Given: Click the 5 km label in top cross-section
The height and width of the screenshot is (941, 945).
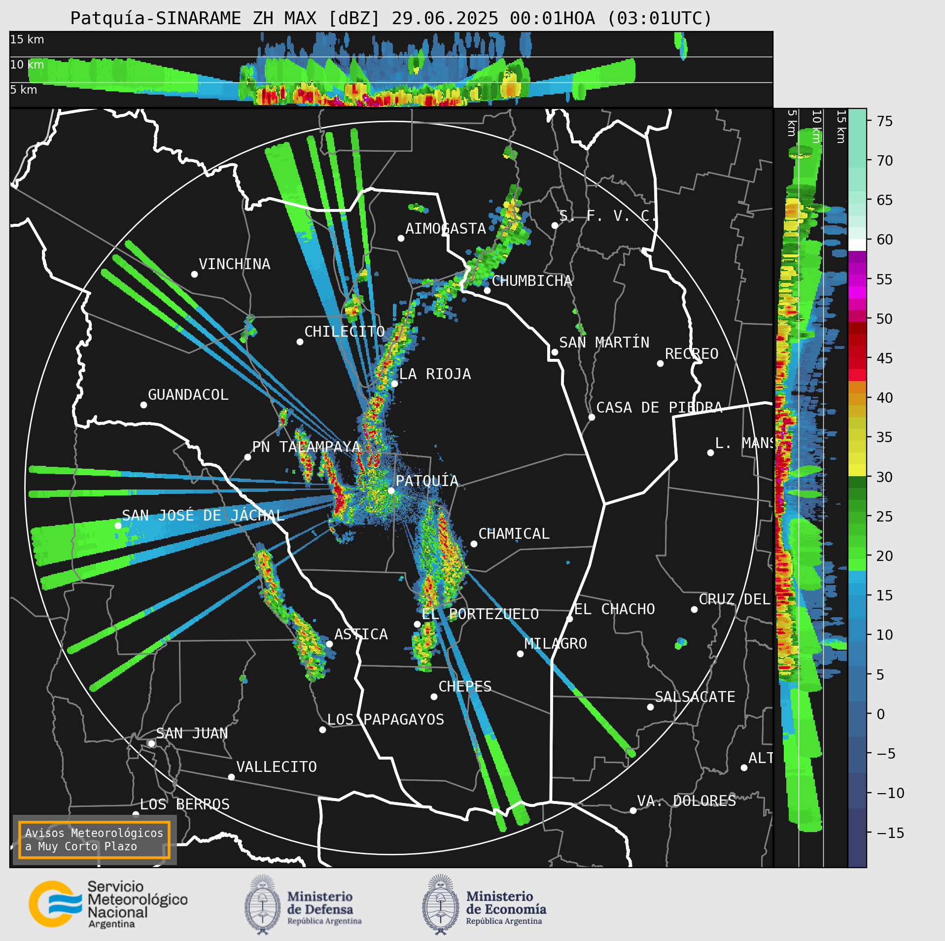Looking at the screenshot, I should pyautogui.click(x=24, y=90).
